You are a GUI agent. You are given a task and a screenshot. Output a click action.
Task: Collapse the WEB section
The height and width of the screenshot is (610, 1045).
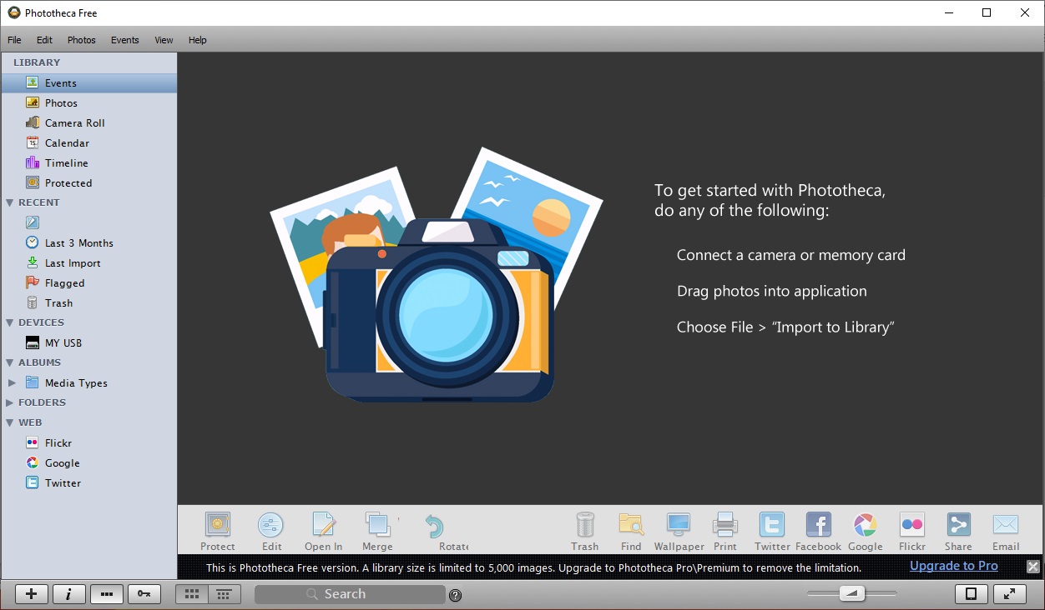point(10,422)
